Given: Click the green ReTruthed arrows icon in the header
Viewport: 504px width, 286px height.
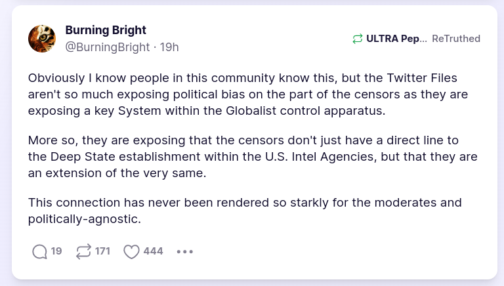Looking at the screenshot, I should (358, 39).
